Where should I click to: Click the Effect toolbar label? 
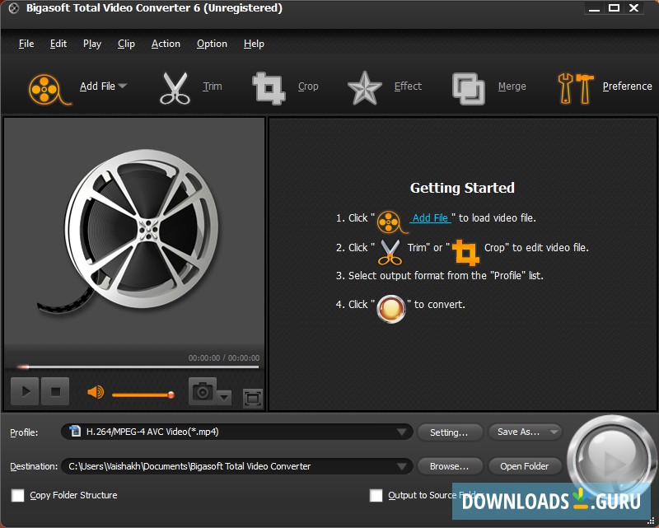tap(408, 86)
